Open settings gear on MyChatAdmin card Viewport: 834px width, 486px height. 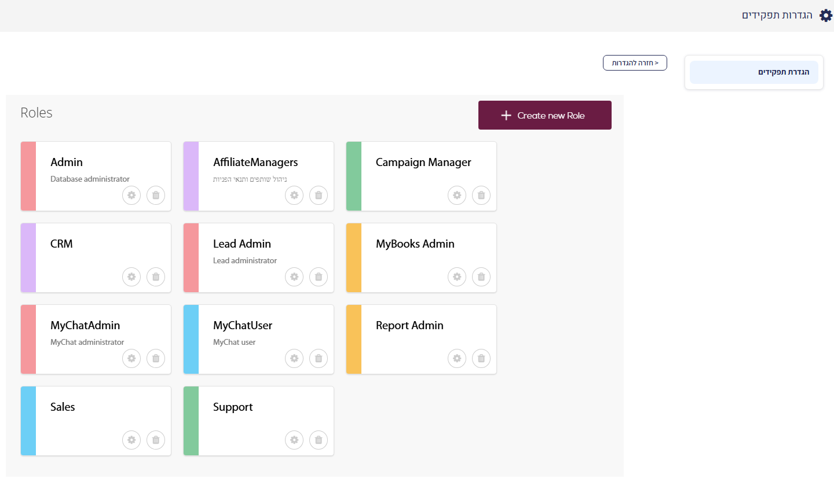pyautogui.click(x=131, y=359)
